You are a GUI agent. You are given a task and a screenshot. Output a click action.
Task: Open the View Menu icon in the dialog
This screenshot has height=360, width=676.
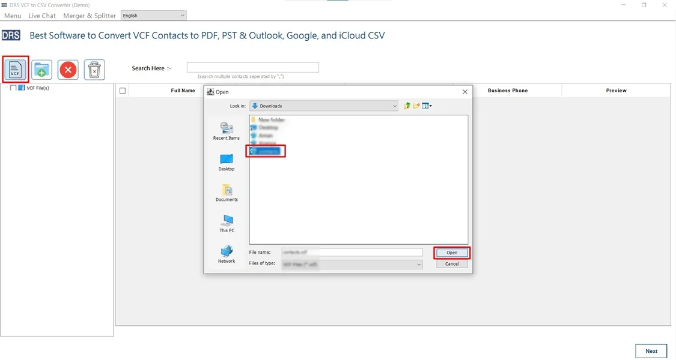[x=426, y=105]
